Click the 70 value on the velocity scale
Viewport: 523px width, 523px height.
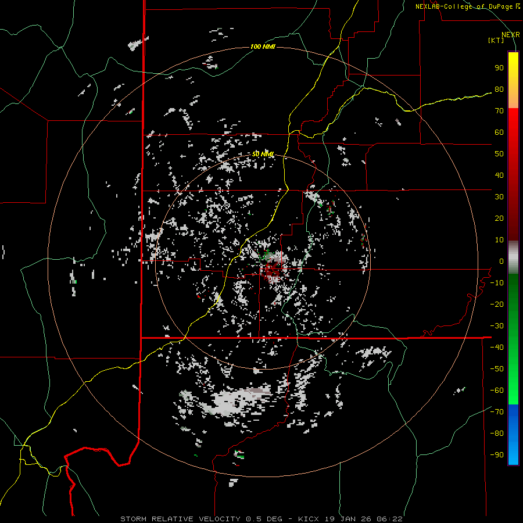pyautogui.click(x=499, y=111)
